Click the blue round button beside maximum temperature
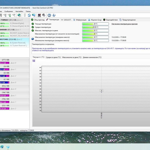The width and height of the screenshot is (150, 150). (x=33, y=39)
